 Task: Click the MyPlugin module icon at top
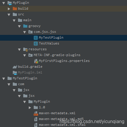(x=10, y=3)
